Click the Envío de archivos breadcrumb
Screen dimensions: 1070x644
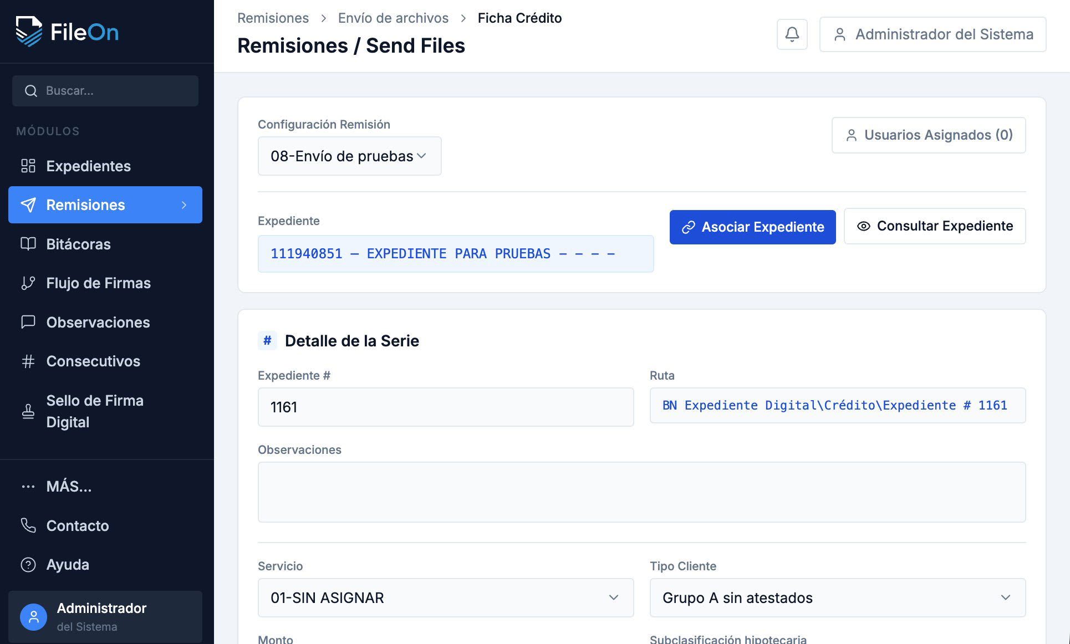[x=393, y=18]
